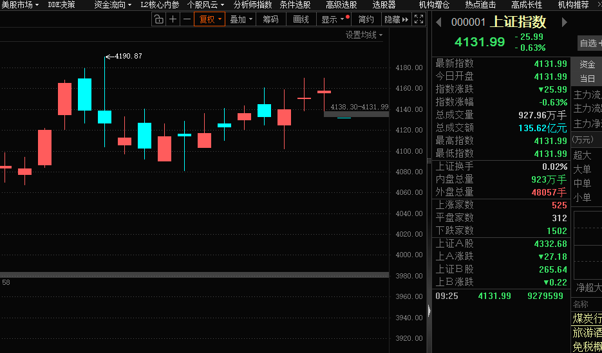
Task: Click the side panel collapse handle
Action: pyautogui.click(x=428, y=312)
